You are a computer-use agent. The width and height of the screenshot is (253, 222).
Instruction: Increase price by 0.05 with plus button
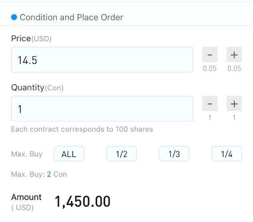(234, 54)
